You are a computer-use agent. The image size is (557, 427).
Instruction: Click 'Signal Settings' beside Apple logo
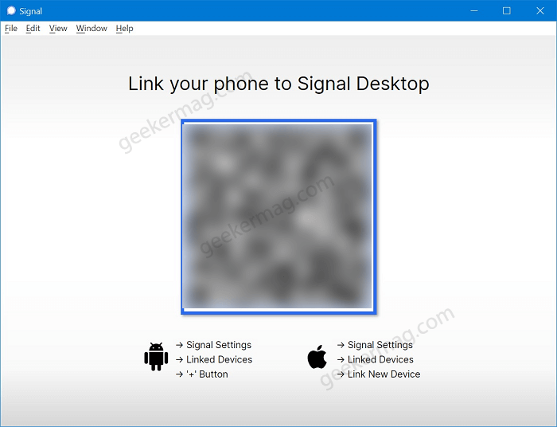[x=380, y=345]
